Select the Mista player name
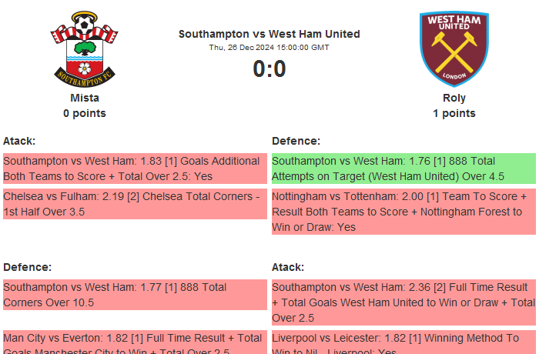 (x=85, y=98)
